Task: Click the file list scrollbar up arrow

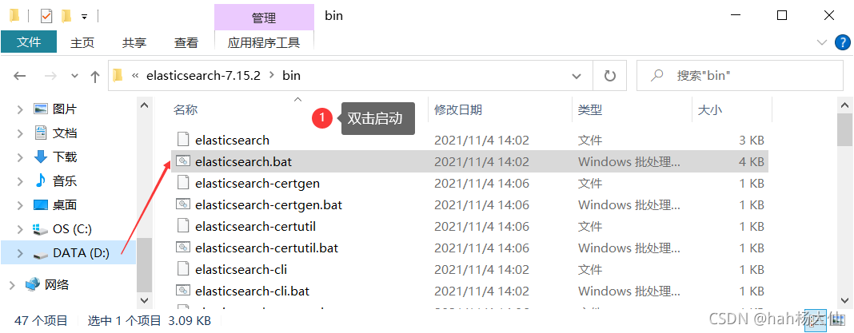Action: [844, 105]
